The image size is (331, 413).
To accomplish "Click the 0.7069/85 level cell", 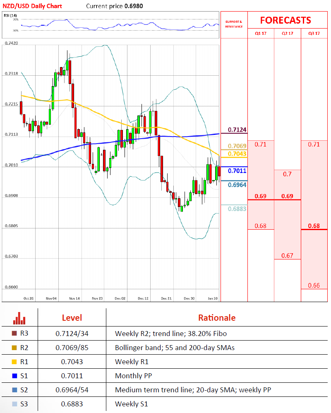I will (x=72, y=348).
